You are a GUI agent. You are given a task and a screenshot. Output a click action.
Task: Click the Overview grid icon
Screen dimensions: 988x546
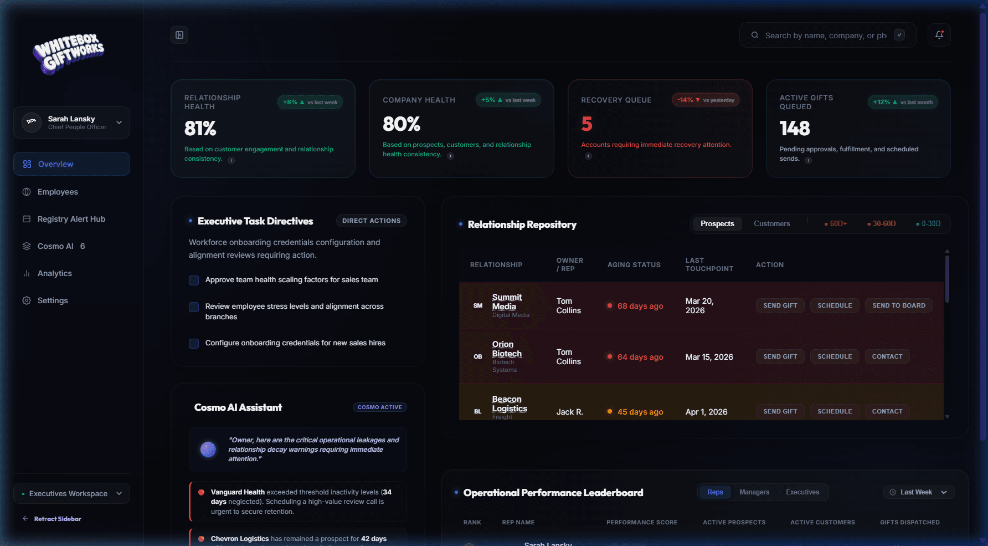27,164
